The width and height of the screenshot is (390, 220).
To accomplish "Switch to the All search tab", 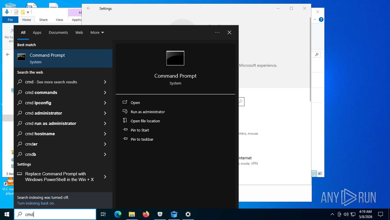I will (23, 32).
